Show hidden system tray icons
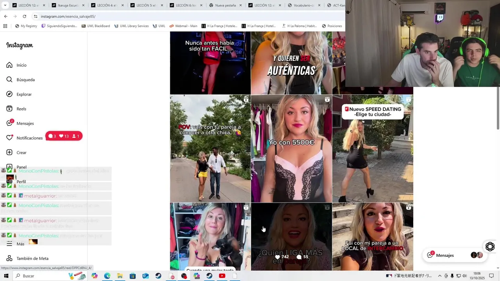Image resolution: width=500 pixels, height=281 pixels. pyautogui.click(x=439, y=276)
